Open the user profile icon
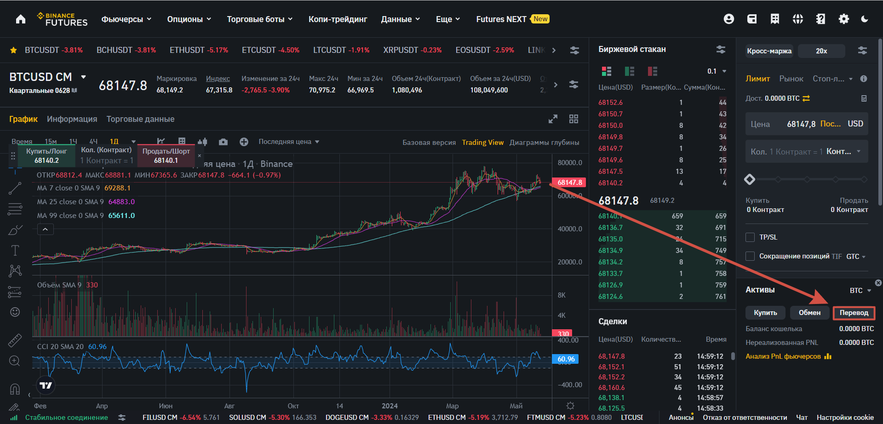 click(x=729, y=19)
